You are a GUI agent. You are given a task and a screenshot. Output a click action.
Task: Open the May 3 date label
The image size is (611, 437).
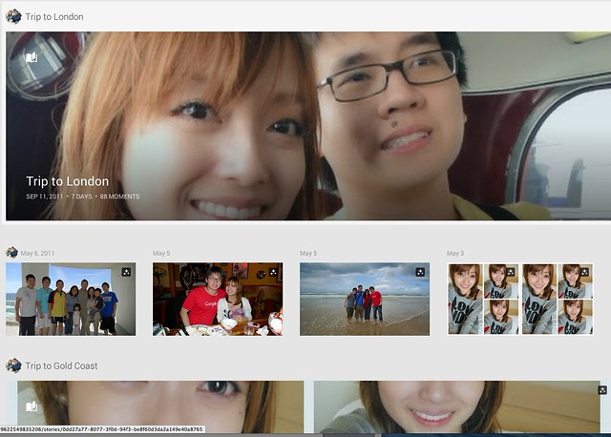point(455,253)
